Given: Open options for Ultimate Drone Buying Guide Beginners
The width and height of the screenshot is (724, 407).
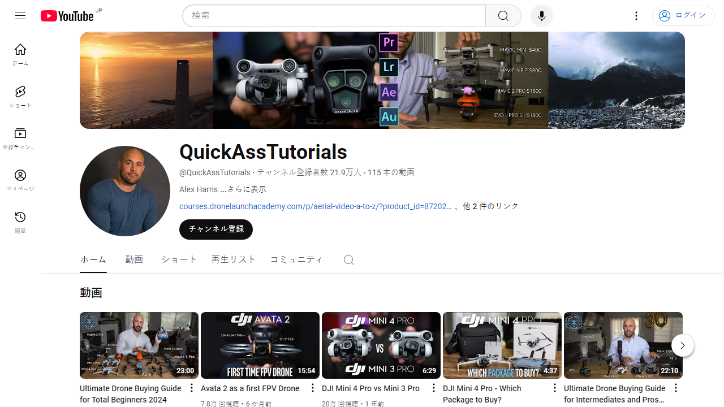Looking at the screenshot, I should pyautogui.click(x=191, y=388).
